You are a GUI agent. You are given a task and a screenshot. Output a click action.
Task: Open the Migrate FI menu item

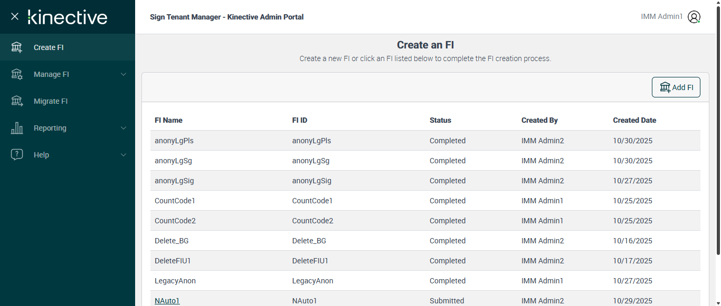51,101
